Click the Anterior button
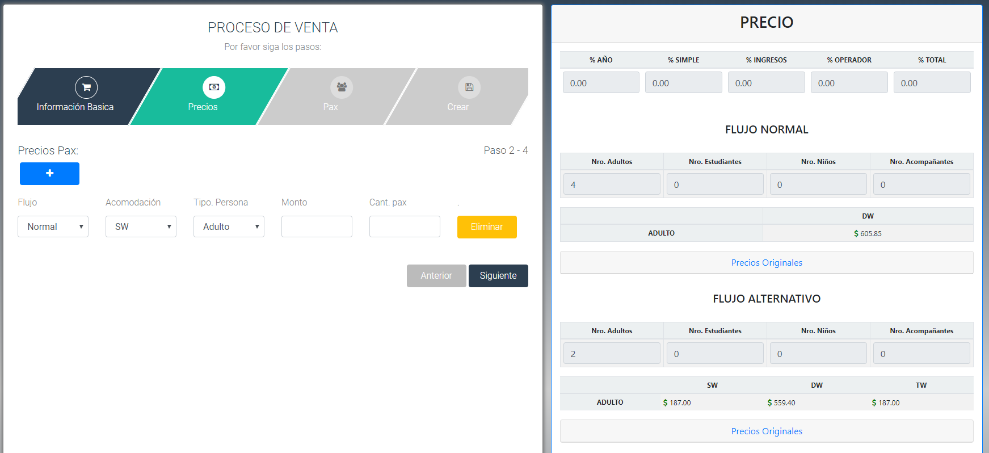The height and width of the screenshot is (453, 989). pos(436,276)
